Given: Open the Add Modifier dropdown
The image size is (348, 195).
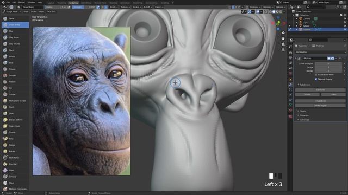Looking at the screenshot, I should click(320, 53).
